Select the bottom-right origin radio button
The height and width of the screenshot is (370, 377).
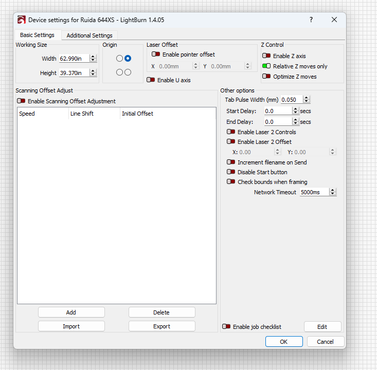point(128,72)
